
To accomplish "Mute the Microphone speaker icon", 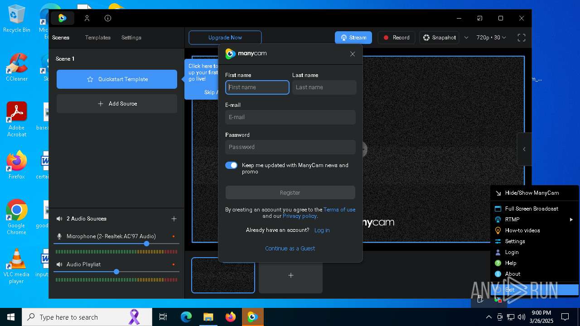I will (x=59, y=236).
